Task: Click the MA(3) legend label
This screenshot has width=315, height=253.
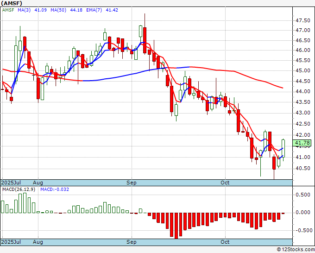Action: [x=24, y=10]
